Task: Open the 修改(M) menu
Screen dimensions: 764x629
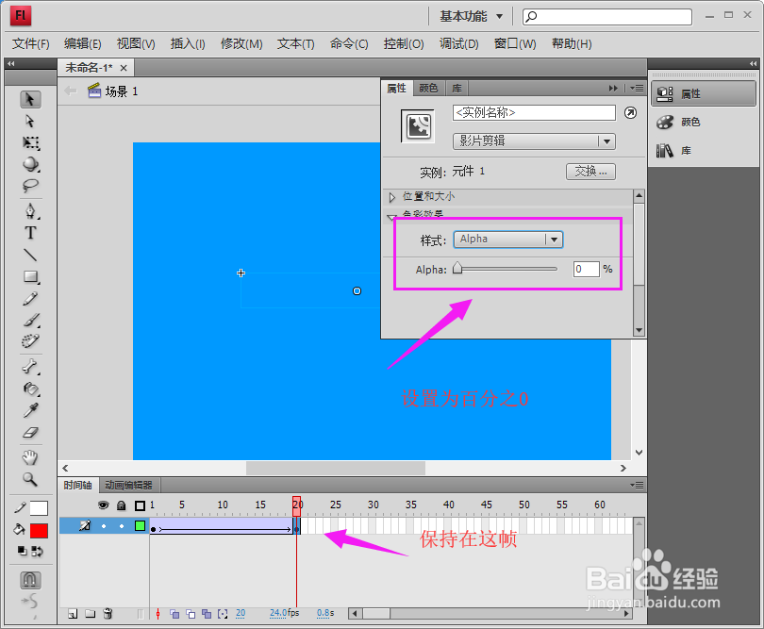Action: (241, 43)
